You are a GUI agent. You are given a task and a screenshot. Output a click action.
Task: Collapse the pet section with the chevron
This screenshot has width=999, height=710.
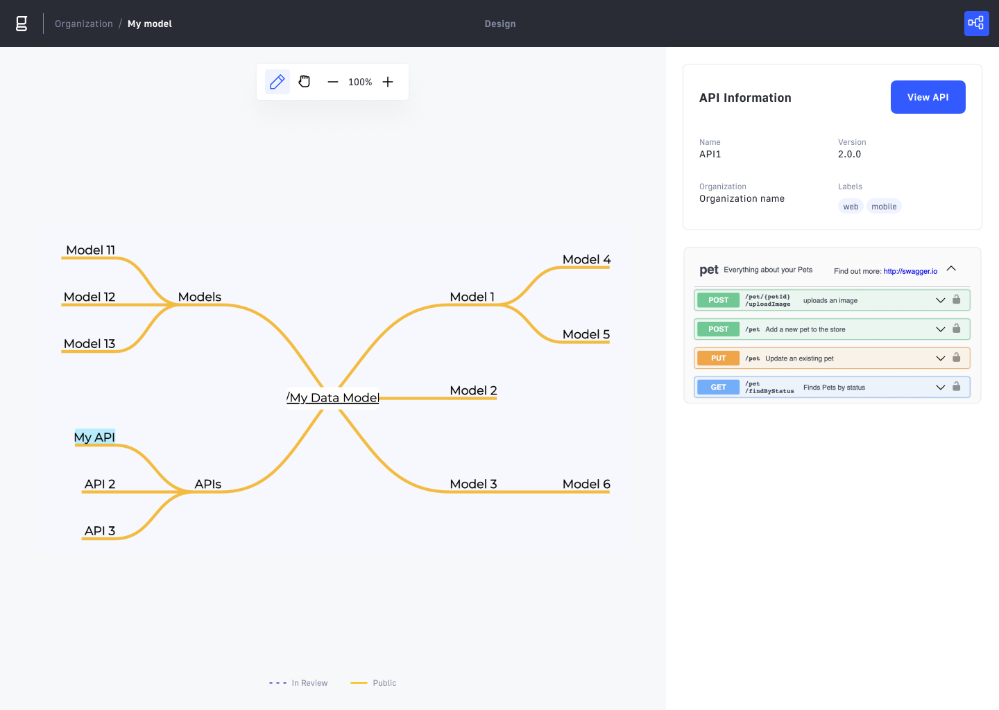coord(951,268)
